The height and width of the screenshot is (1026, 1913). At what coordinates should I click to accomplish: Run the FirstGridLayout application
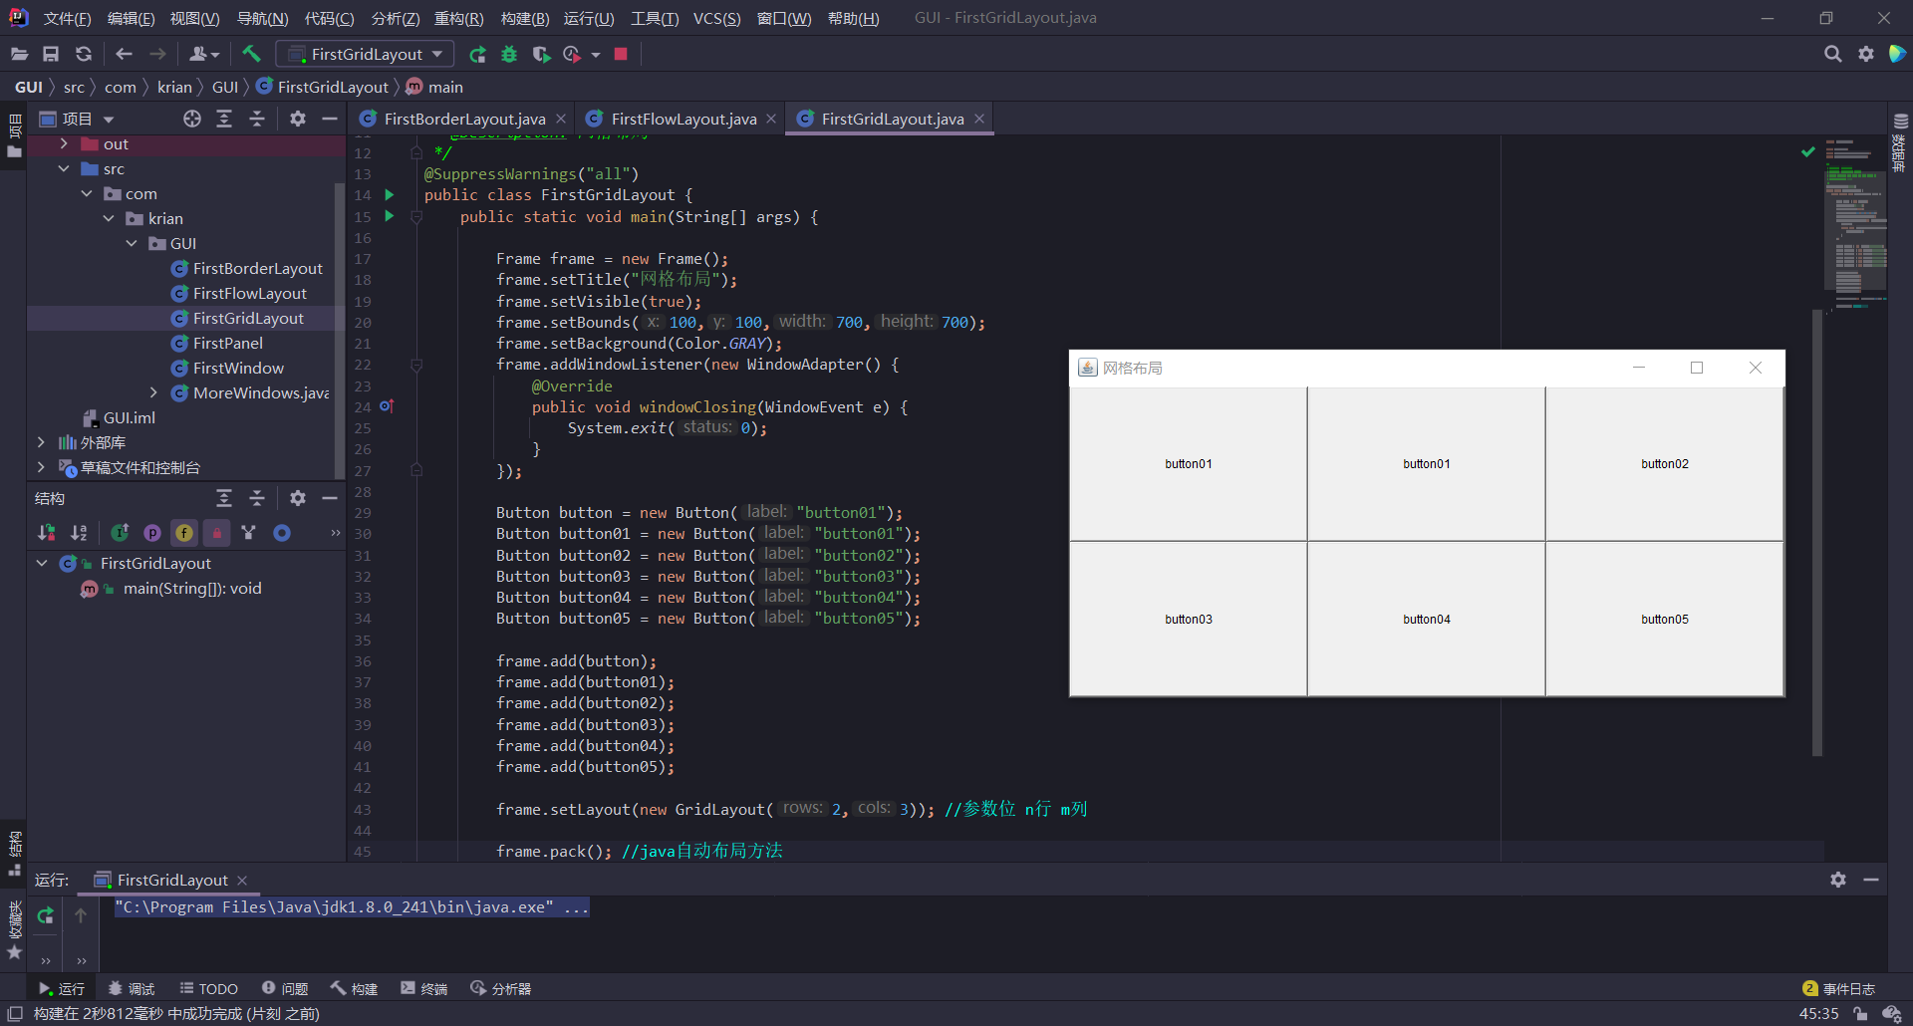coord(477,54)
